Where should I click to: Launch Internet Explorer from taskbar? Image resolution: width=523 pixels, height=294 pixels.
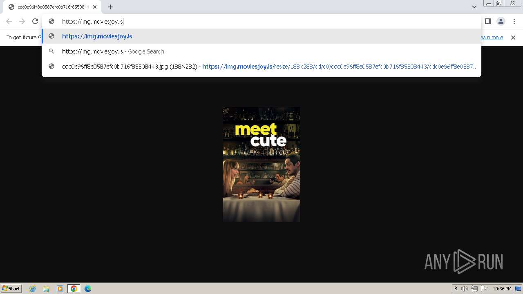pos(33,289)
